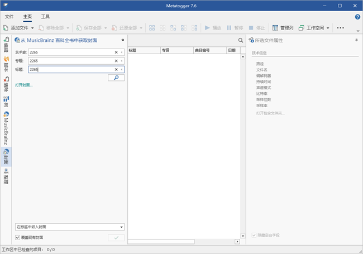This screenshot has height=254, width=363.
Task: Expand the 添加文件 dropdown arrow
Action: point(32,27)
